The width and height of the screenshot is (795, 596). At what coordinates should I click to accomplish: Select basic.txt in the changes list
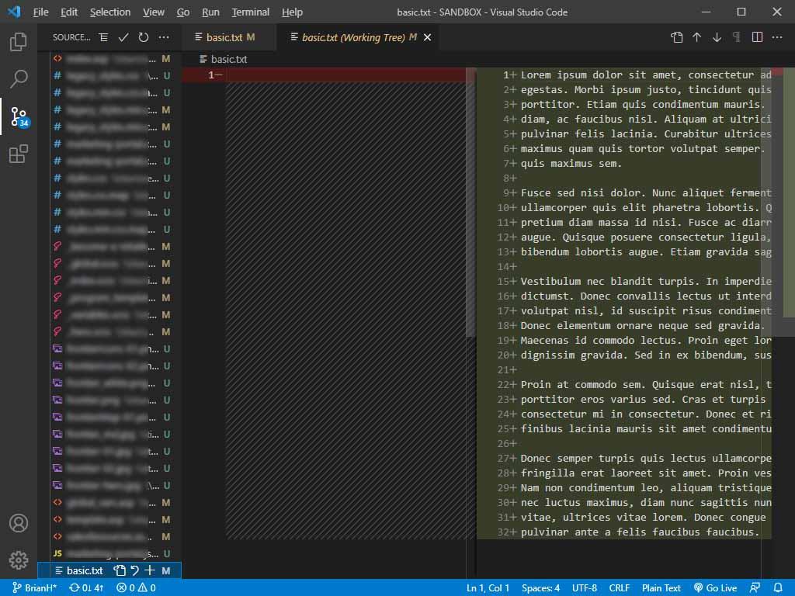click(109, 570)
